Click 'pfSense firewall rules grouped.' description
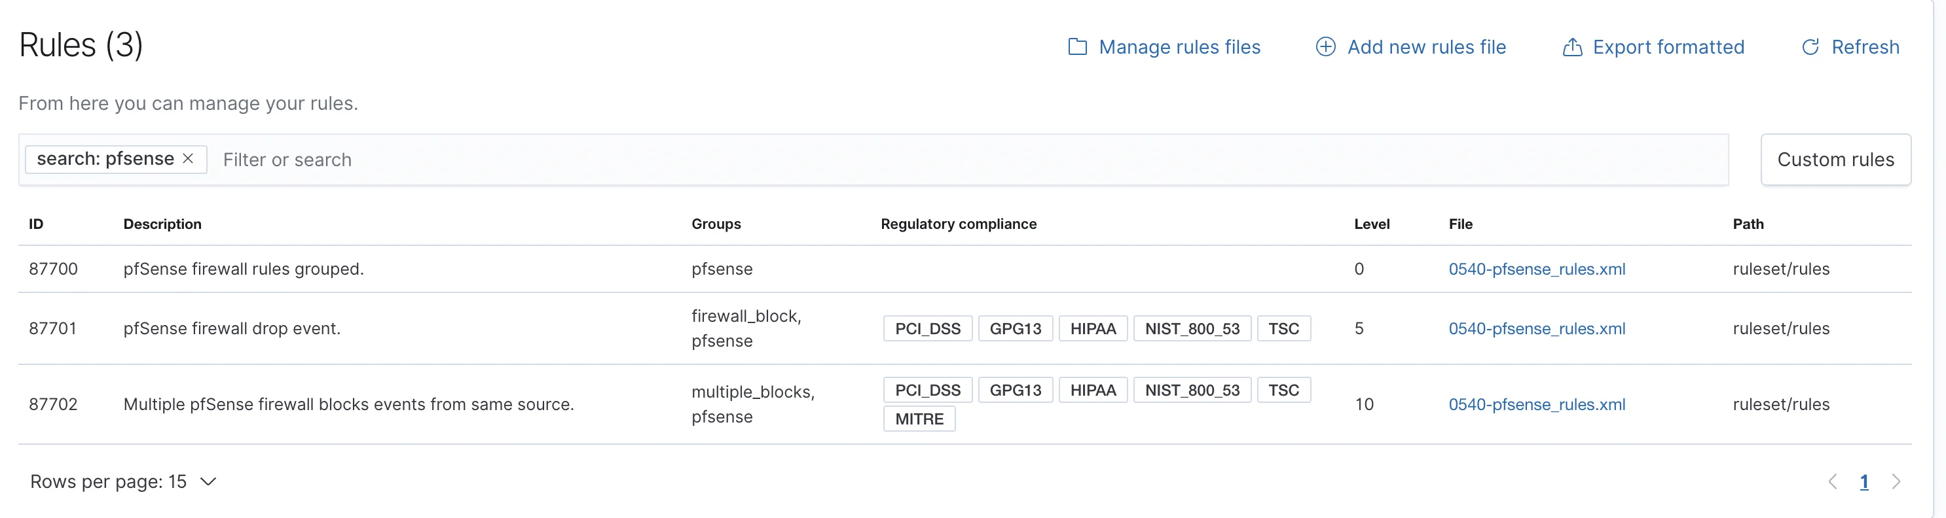Image resolution: width=1946 pixels, height=518 pixels. 244,269
